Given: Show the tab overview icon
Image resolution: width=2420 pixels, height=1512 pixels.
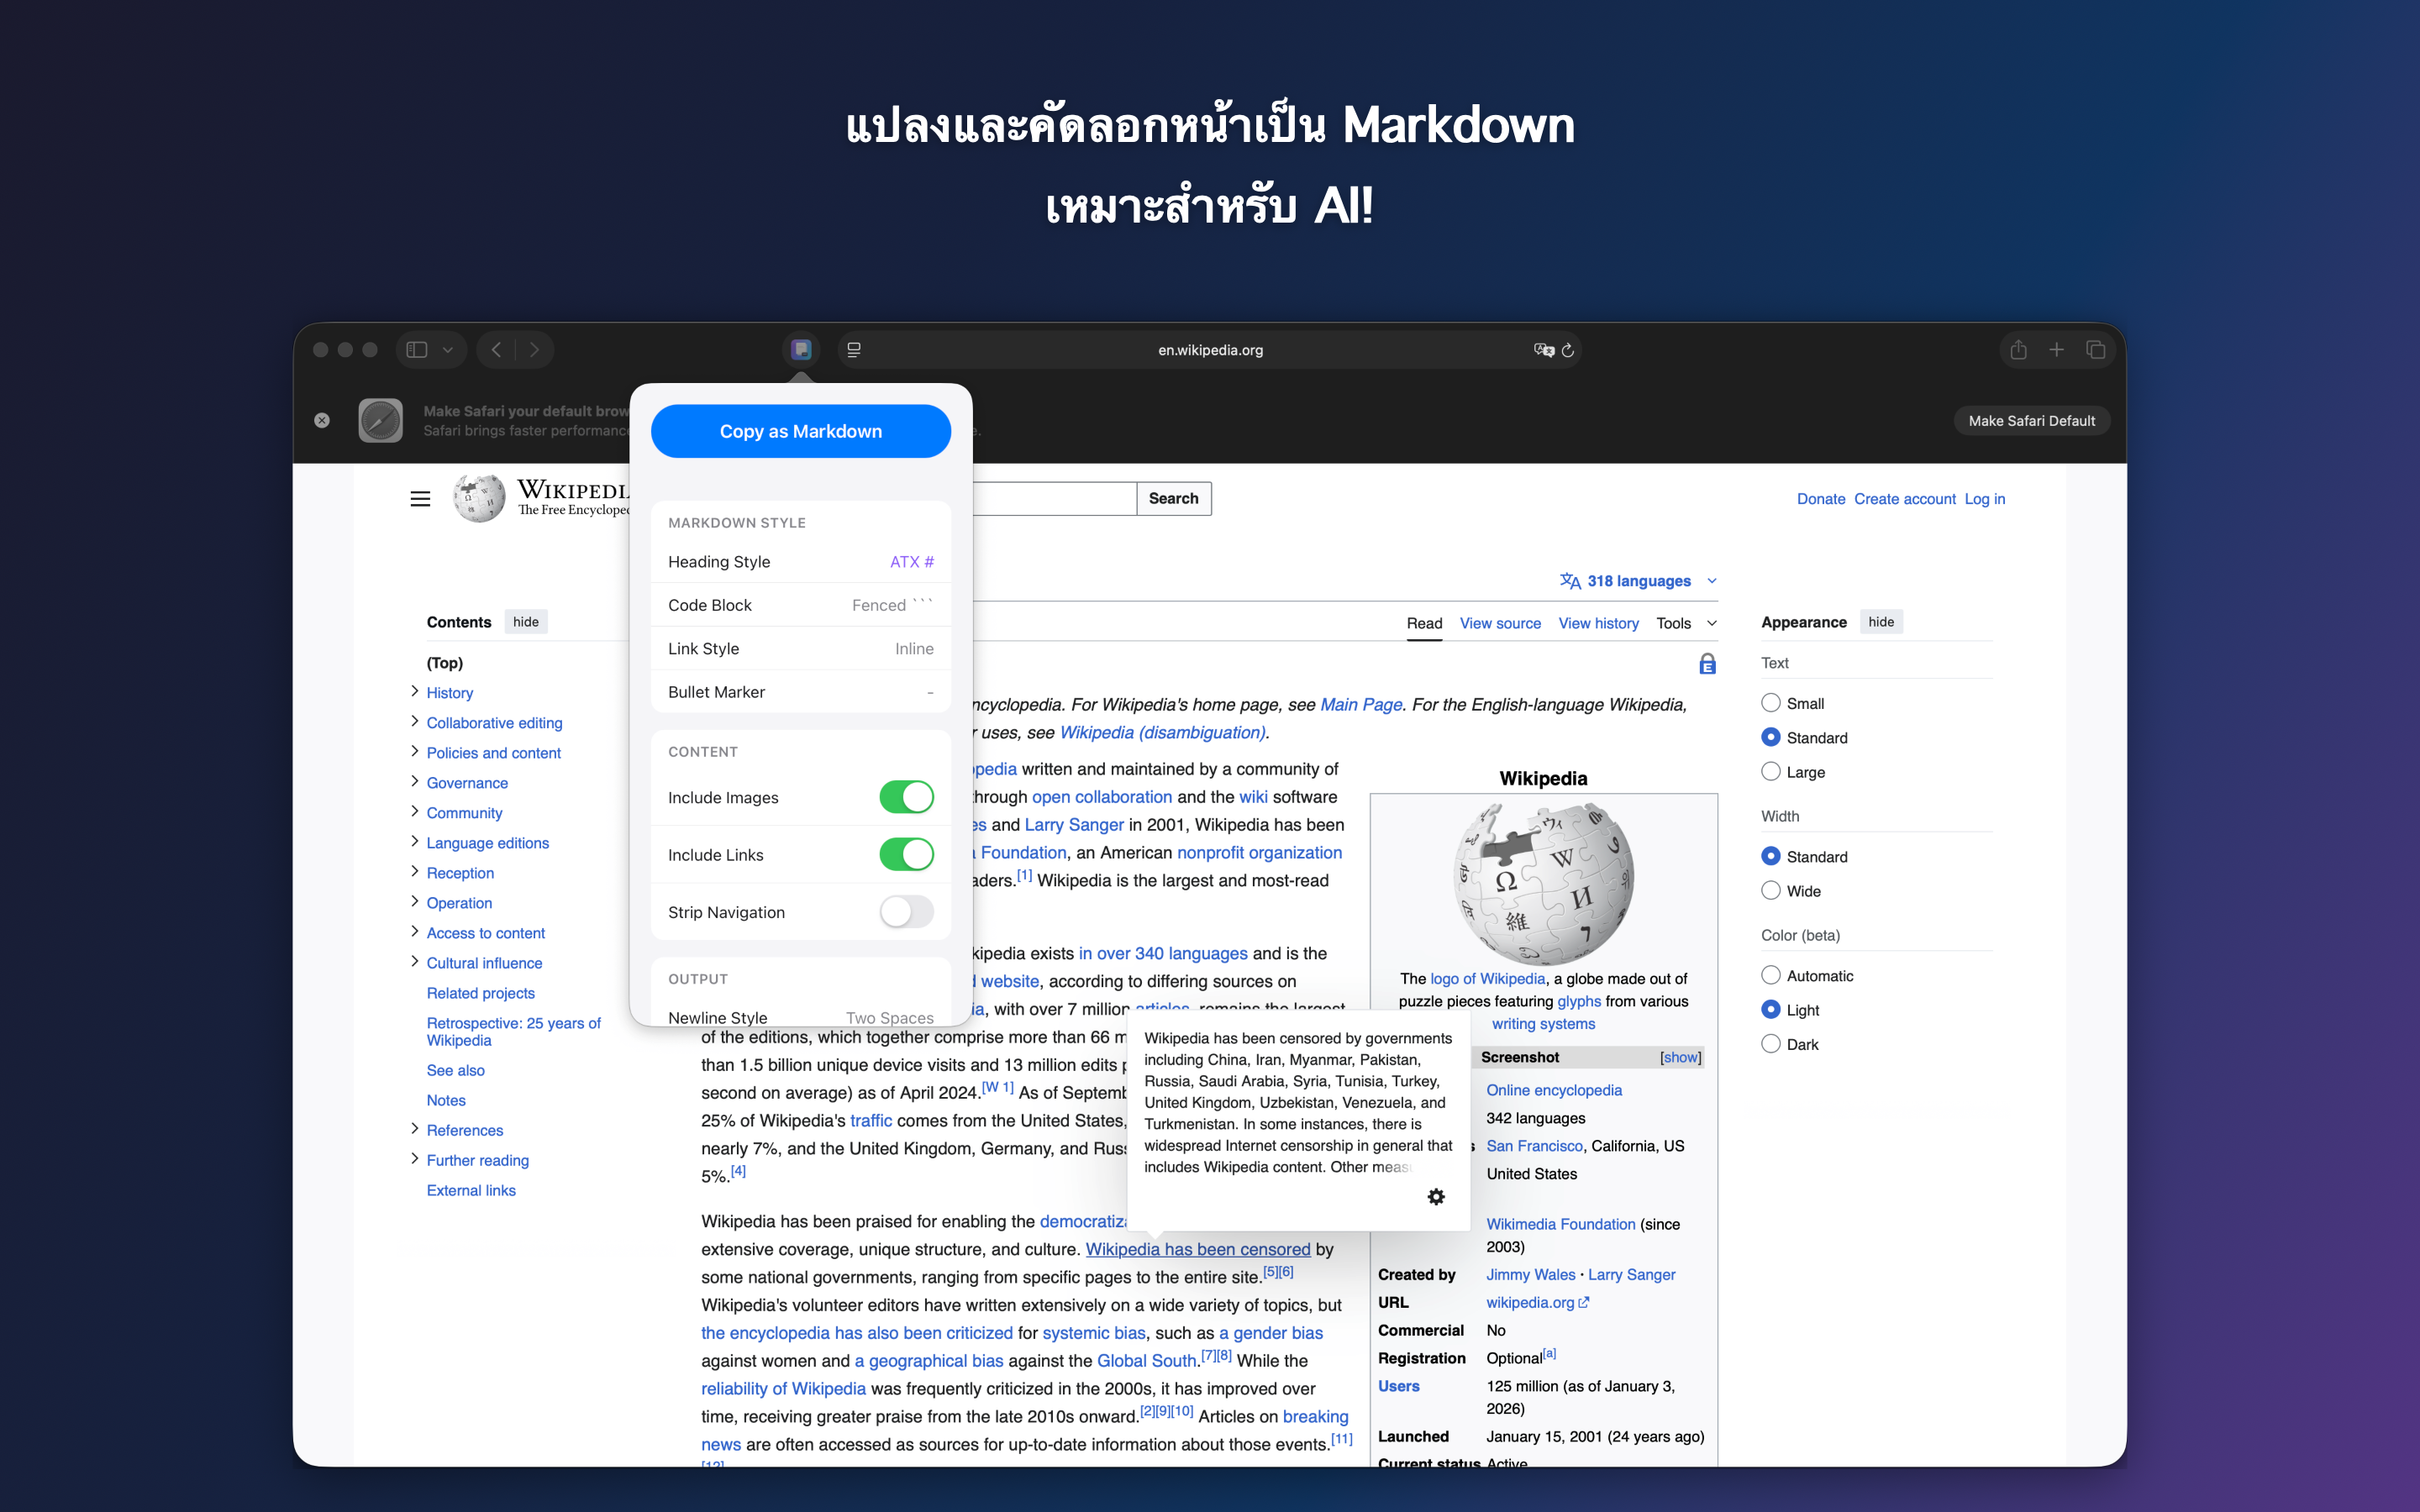Looking at the screenshot, I should (x=2096, y=350).
